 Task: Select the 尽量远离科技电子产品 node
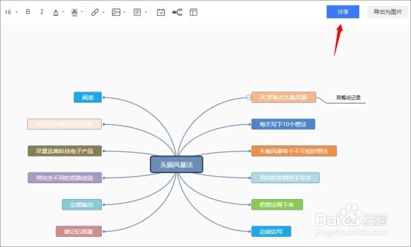(x=64, y=151)
